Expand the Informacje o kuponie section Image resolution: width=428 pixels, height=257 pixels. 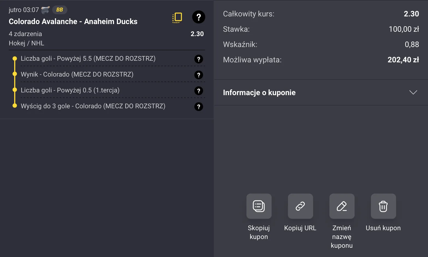point(413,92)
